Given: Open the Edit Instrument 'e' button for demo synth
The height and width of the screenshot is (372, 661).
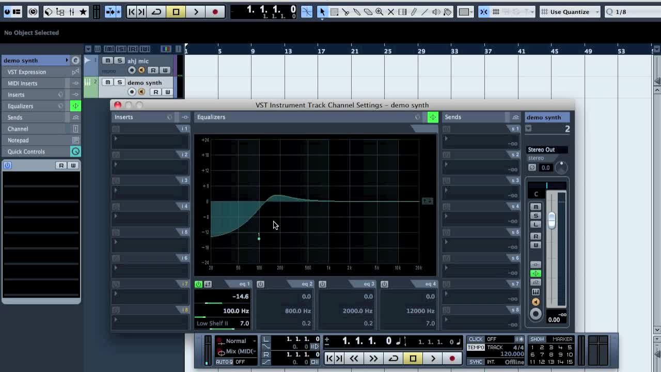Looking at the screenshot, I should [x=75, y=60].
